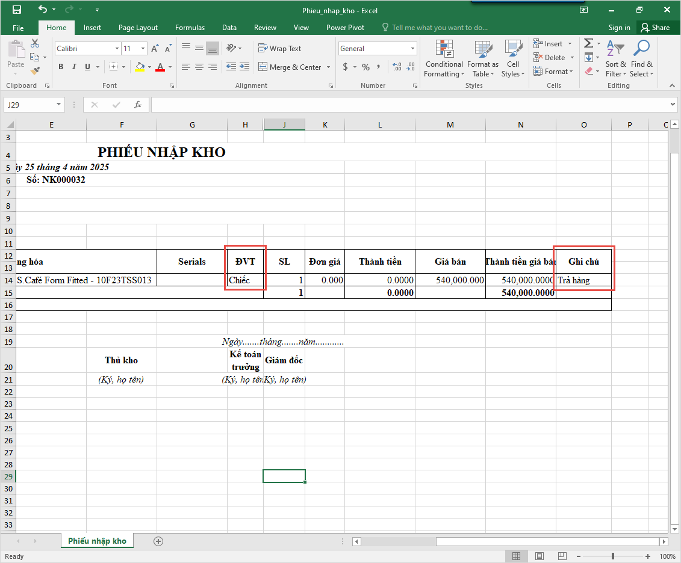
Task: Click the Format cells button
Action: 553,71
